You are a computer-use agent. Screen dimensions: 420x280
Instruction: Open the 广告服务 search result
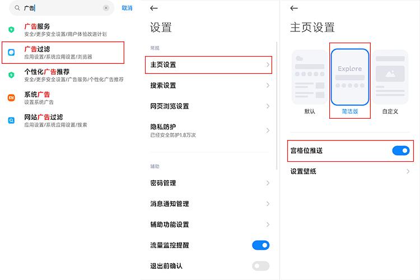[66, 30]
